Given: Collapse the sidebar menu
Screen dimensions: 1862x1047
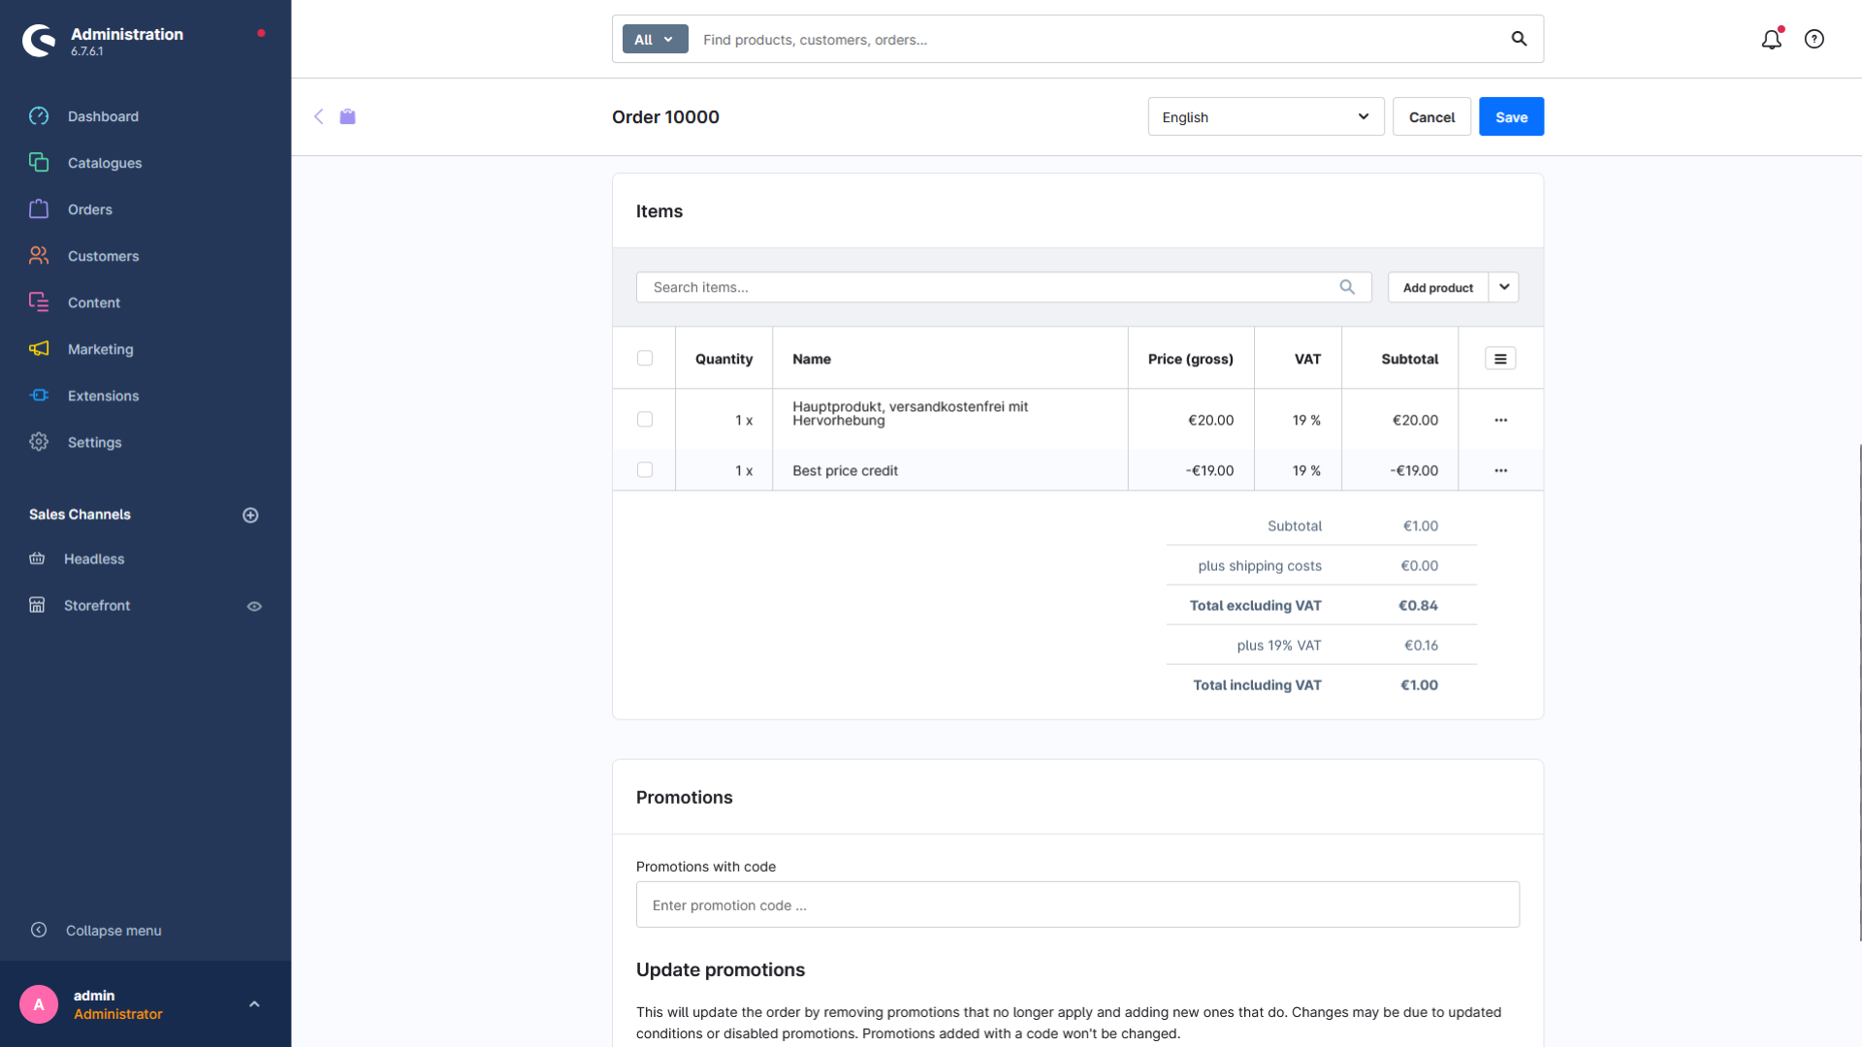Looking at the screenshot, I should 113,931.
